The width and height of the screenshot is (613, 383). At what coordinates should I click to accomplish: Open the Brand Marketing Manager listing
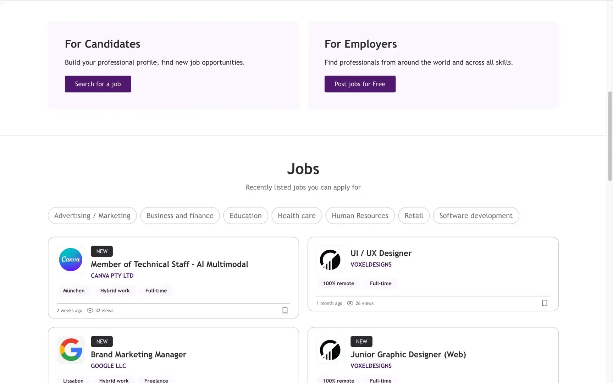138,354
